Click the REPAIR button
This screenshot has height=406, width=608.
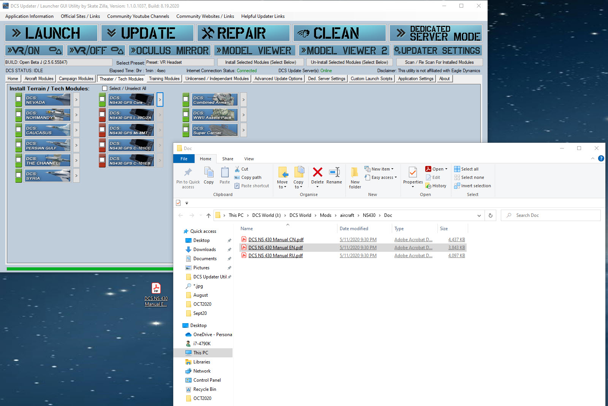point(244,33)
